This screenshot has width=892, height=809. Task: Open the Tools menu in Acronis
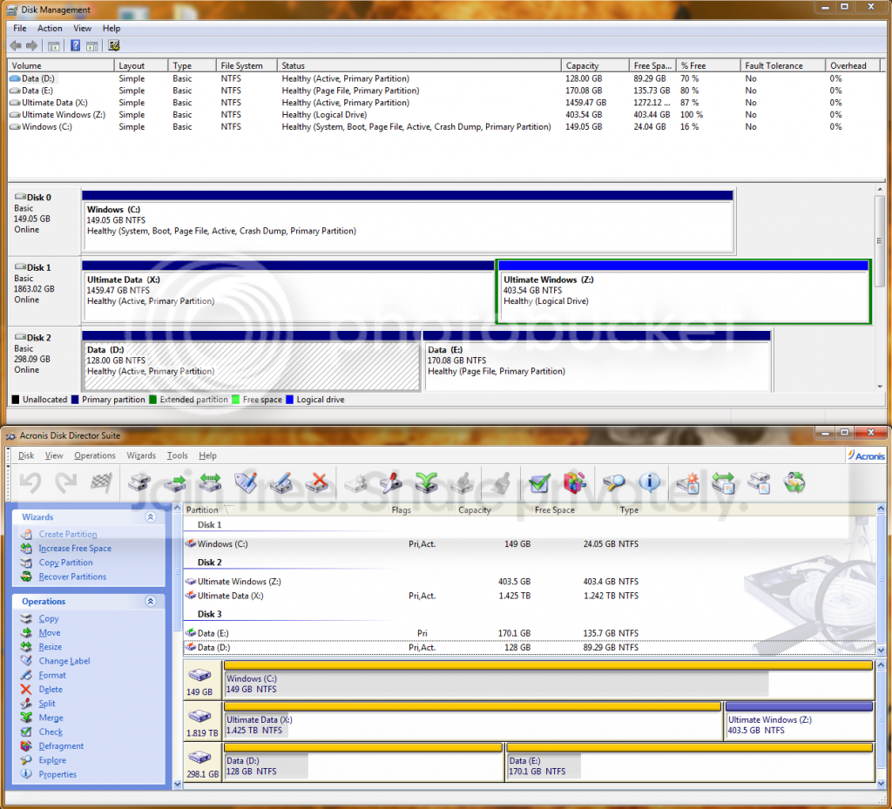tap(177, 455)
